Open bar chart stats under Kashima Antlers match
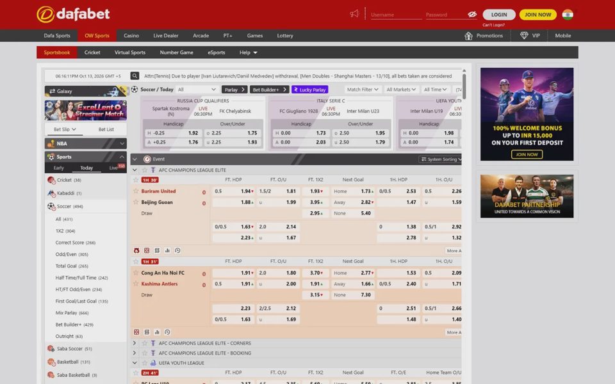 click(x=157, y=332)
